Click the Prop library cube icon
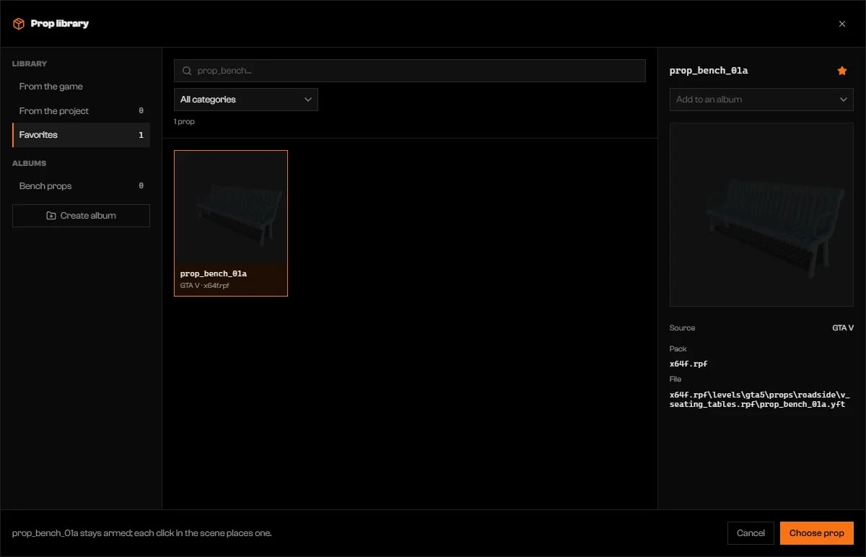Viewport: 866px width, 557px height. pos(19,24)
